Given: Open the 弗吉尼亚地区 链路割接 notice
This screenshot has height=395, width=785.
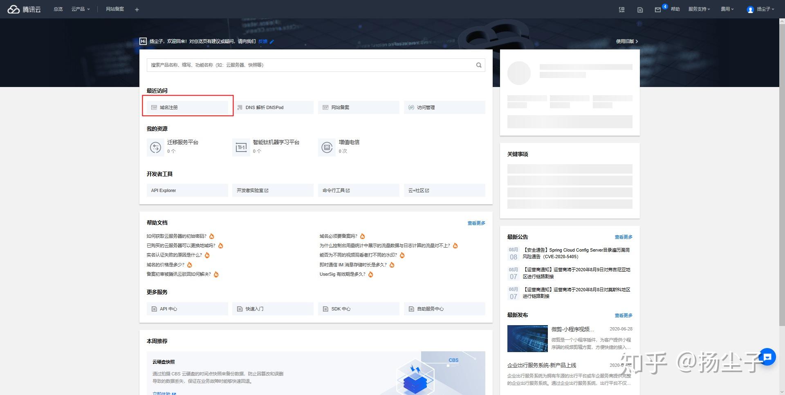Looking at the screenshot, I should pyautogui.click(x=576, y=273).
